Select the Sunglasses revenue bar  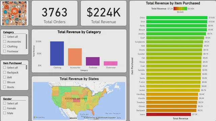(175, 42)
